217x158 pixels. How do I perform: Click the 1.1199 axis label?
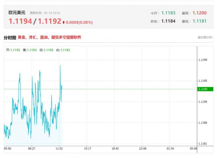[203, 60]
